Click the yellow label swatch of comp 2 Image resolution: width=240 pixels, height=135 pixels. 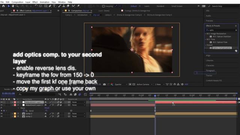pyautogui.click(x=15, y=114)
